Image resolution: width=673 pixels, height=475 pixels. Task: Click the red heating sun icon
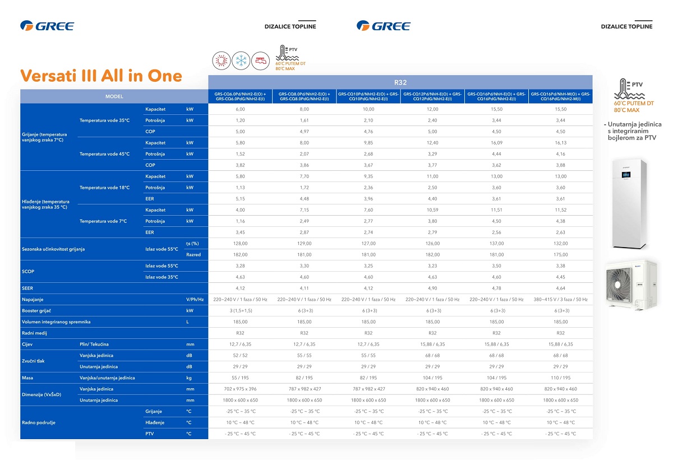coord(222,60)
